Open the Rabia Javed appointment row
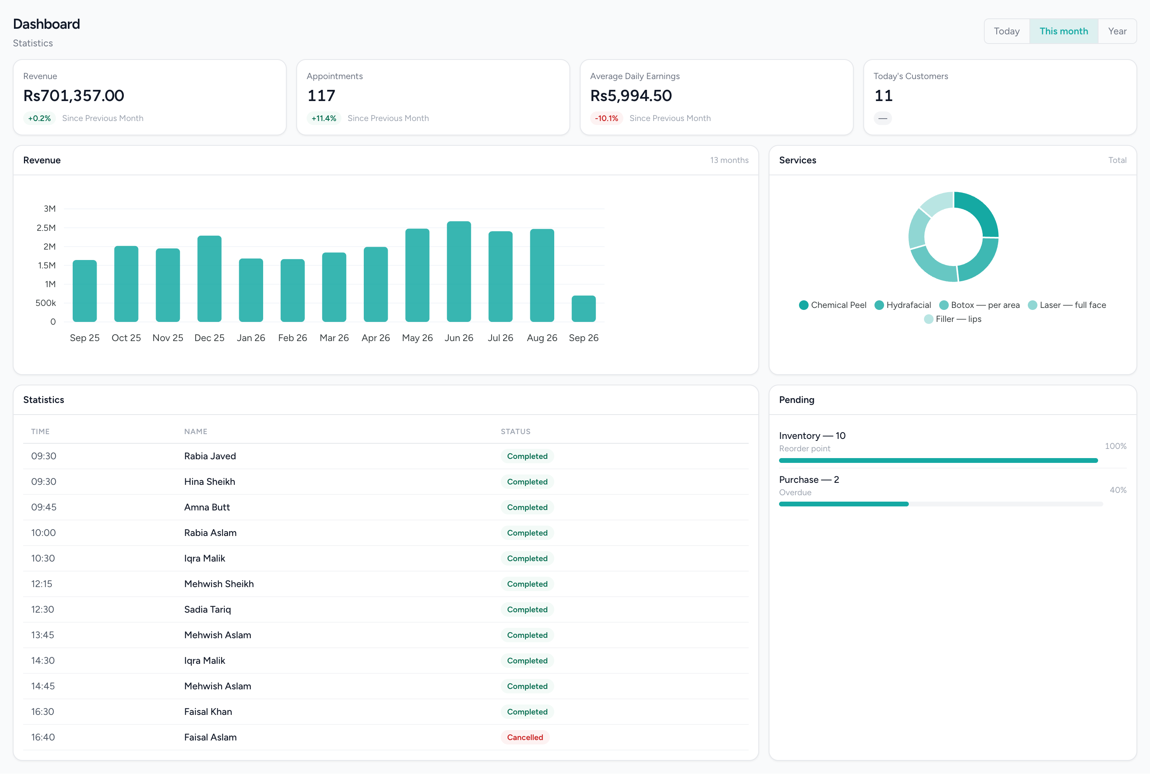Image resolution: width=1150 pixels, height=774 pixels. [385, 456]
